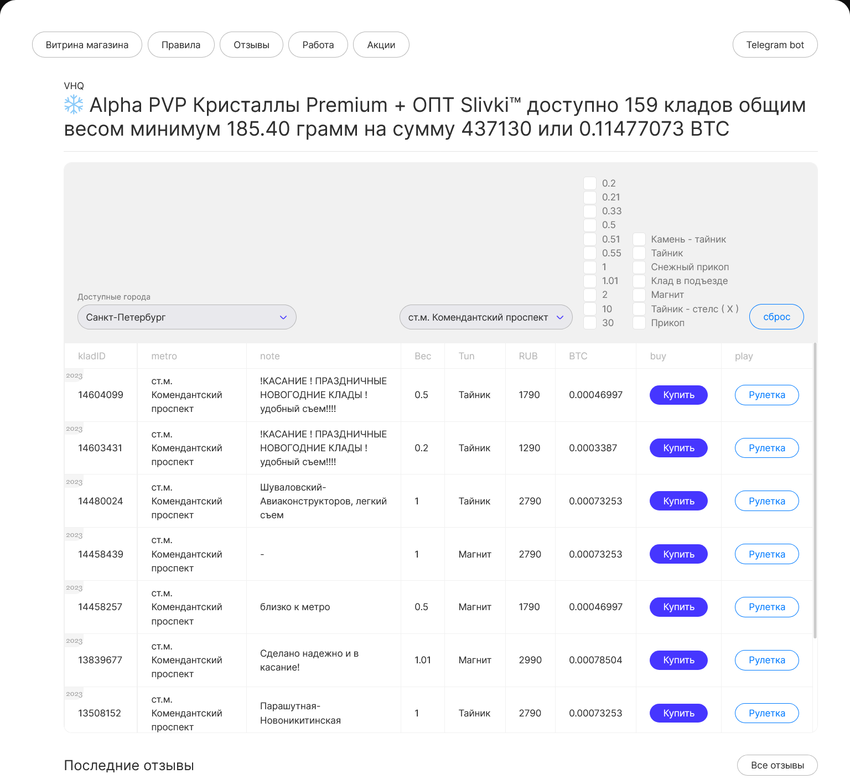Click the note 'Сделано надежно и в касание!'

(309, 660)
